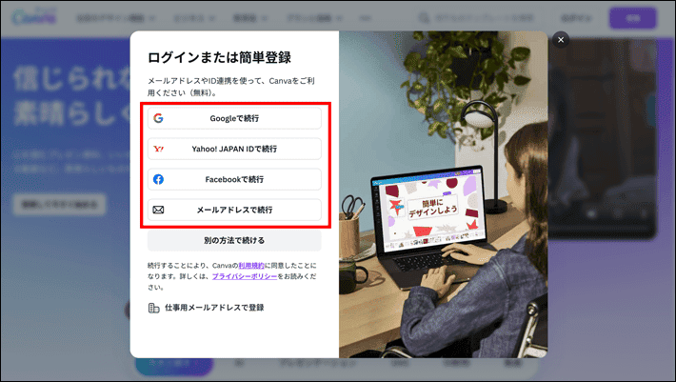Click 仕事用メールアドレスで登録 link
The height and width of the screenshot is (382, 676).
coord(214,308)
